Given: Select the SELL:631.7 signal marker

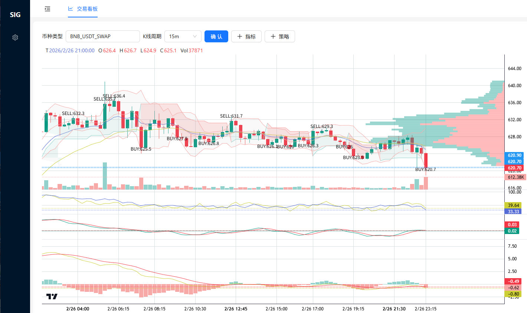Looking at the screenshot, I should (231, 116).
